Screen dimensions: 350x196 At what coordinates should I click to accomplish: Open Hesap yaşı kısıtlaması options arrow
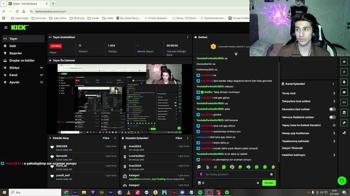[x=334, y=133]
